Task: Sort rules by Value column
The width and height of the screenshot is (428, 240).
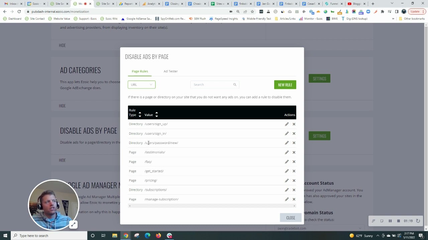Action: pos(156,115)
